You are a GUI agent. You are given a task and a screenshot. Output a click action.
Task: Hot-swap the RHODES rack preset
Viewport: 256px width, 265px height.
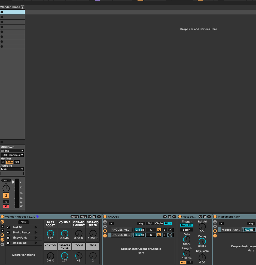(x=165, y=217)
